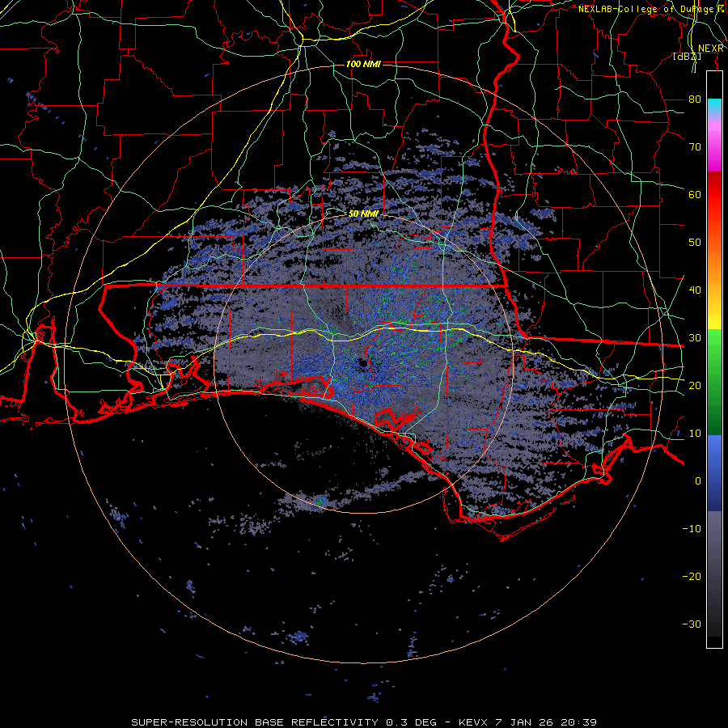Click the -10 dBZ scale label
The width and height of the screenshot is (728, 728).
(x=692, y=528)
